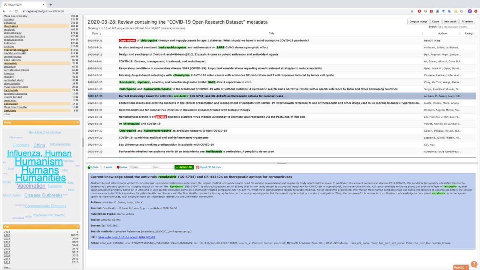Open help via the question mark icon
Viewport: 480px width, 270px height.
[x=474, y=264]
